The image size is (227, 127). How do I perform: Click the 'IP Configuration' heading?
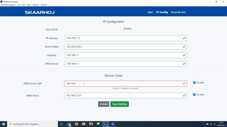click(x=113, y=22)
